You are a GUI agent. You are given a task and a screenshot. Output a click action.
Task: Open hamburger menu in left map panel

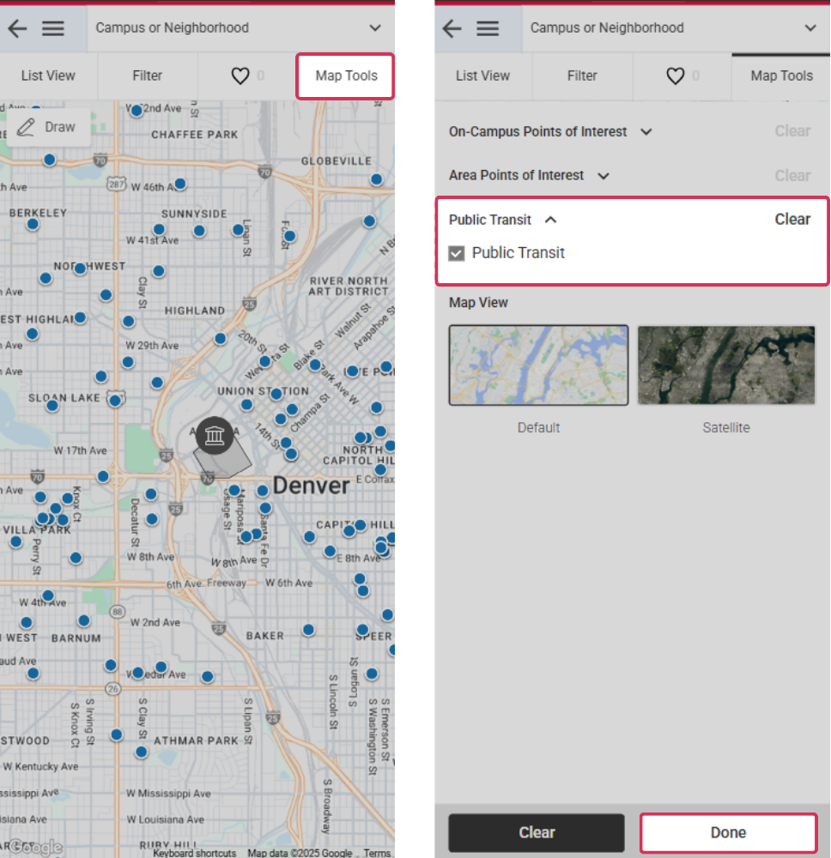53,28
